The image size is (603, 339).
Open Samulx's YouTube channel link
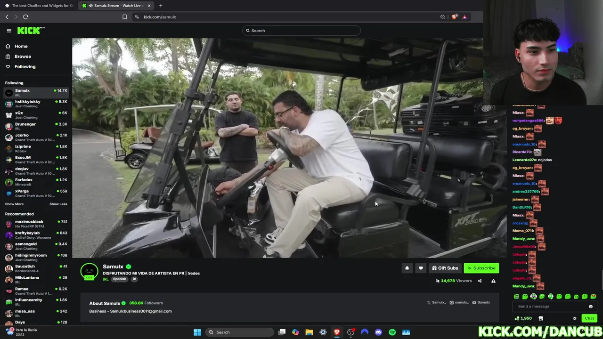tap(481, 303)
